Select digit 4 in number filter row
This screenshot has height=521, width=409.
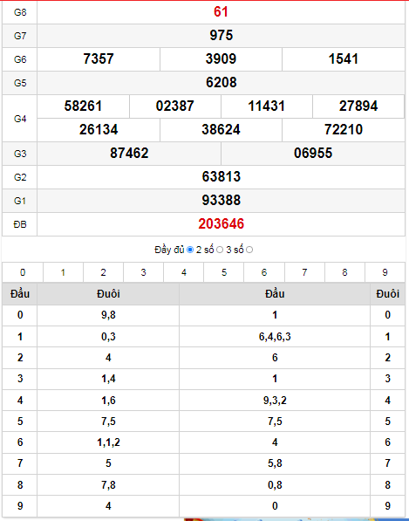coord(184,272)
